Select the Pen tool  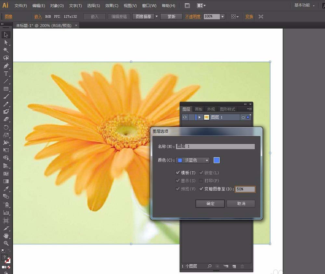[6, 66]
